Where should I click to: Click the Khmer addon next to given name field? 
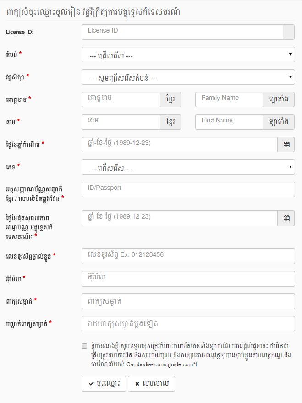(x=170, y=122)
